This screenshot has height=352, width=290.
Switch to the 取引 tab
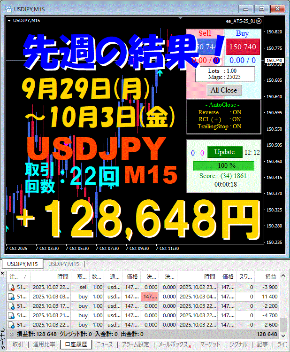18,344
